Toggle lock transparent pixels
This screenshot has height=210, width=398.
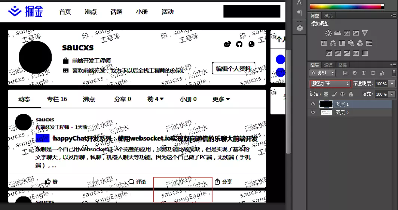click(326, 94)
